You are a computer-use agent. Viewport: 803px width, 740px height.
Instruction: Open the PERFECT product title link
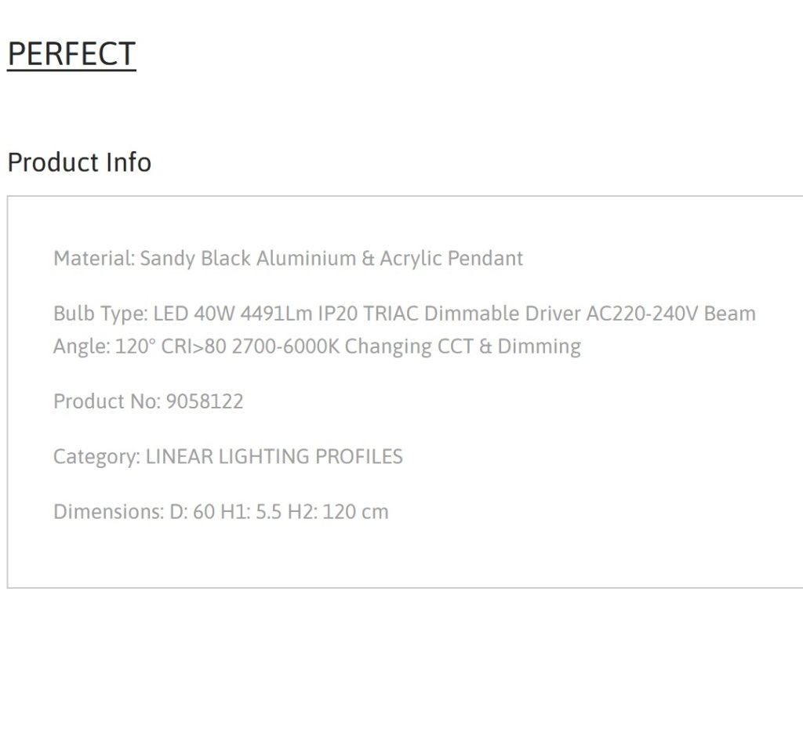[71, 54]
